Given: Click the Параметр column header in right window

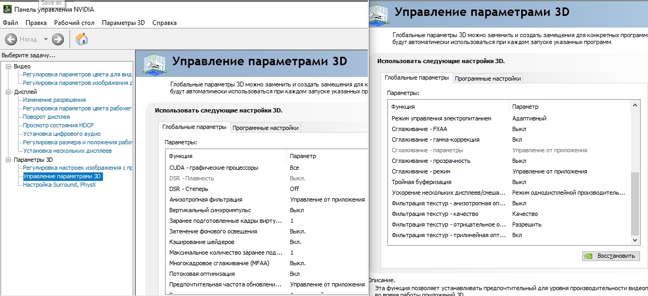Looking at the screenshot, I should tap(569, 107).
